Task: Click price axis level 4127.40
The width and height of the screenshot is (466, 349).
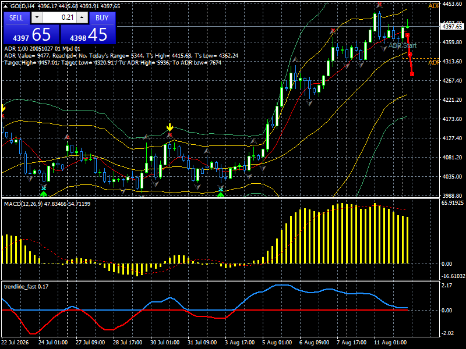Action: [452, 138]
